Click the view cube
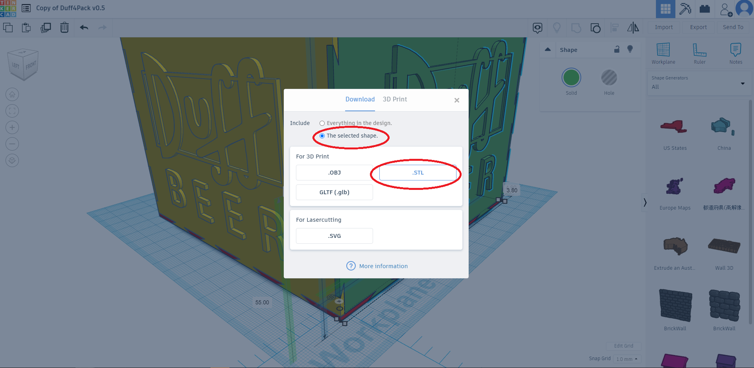 tap(23, 64)
